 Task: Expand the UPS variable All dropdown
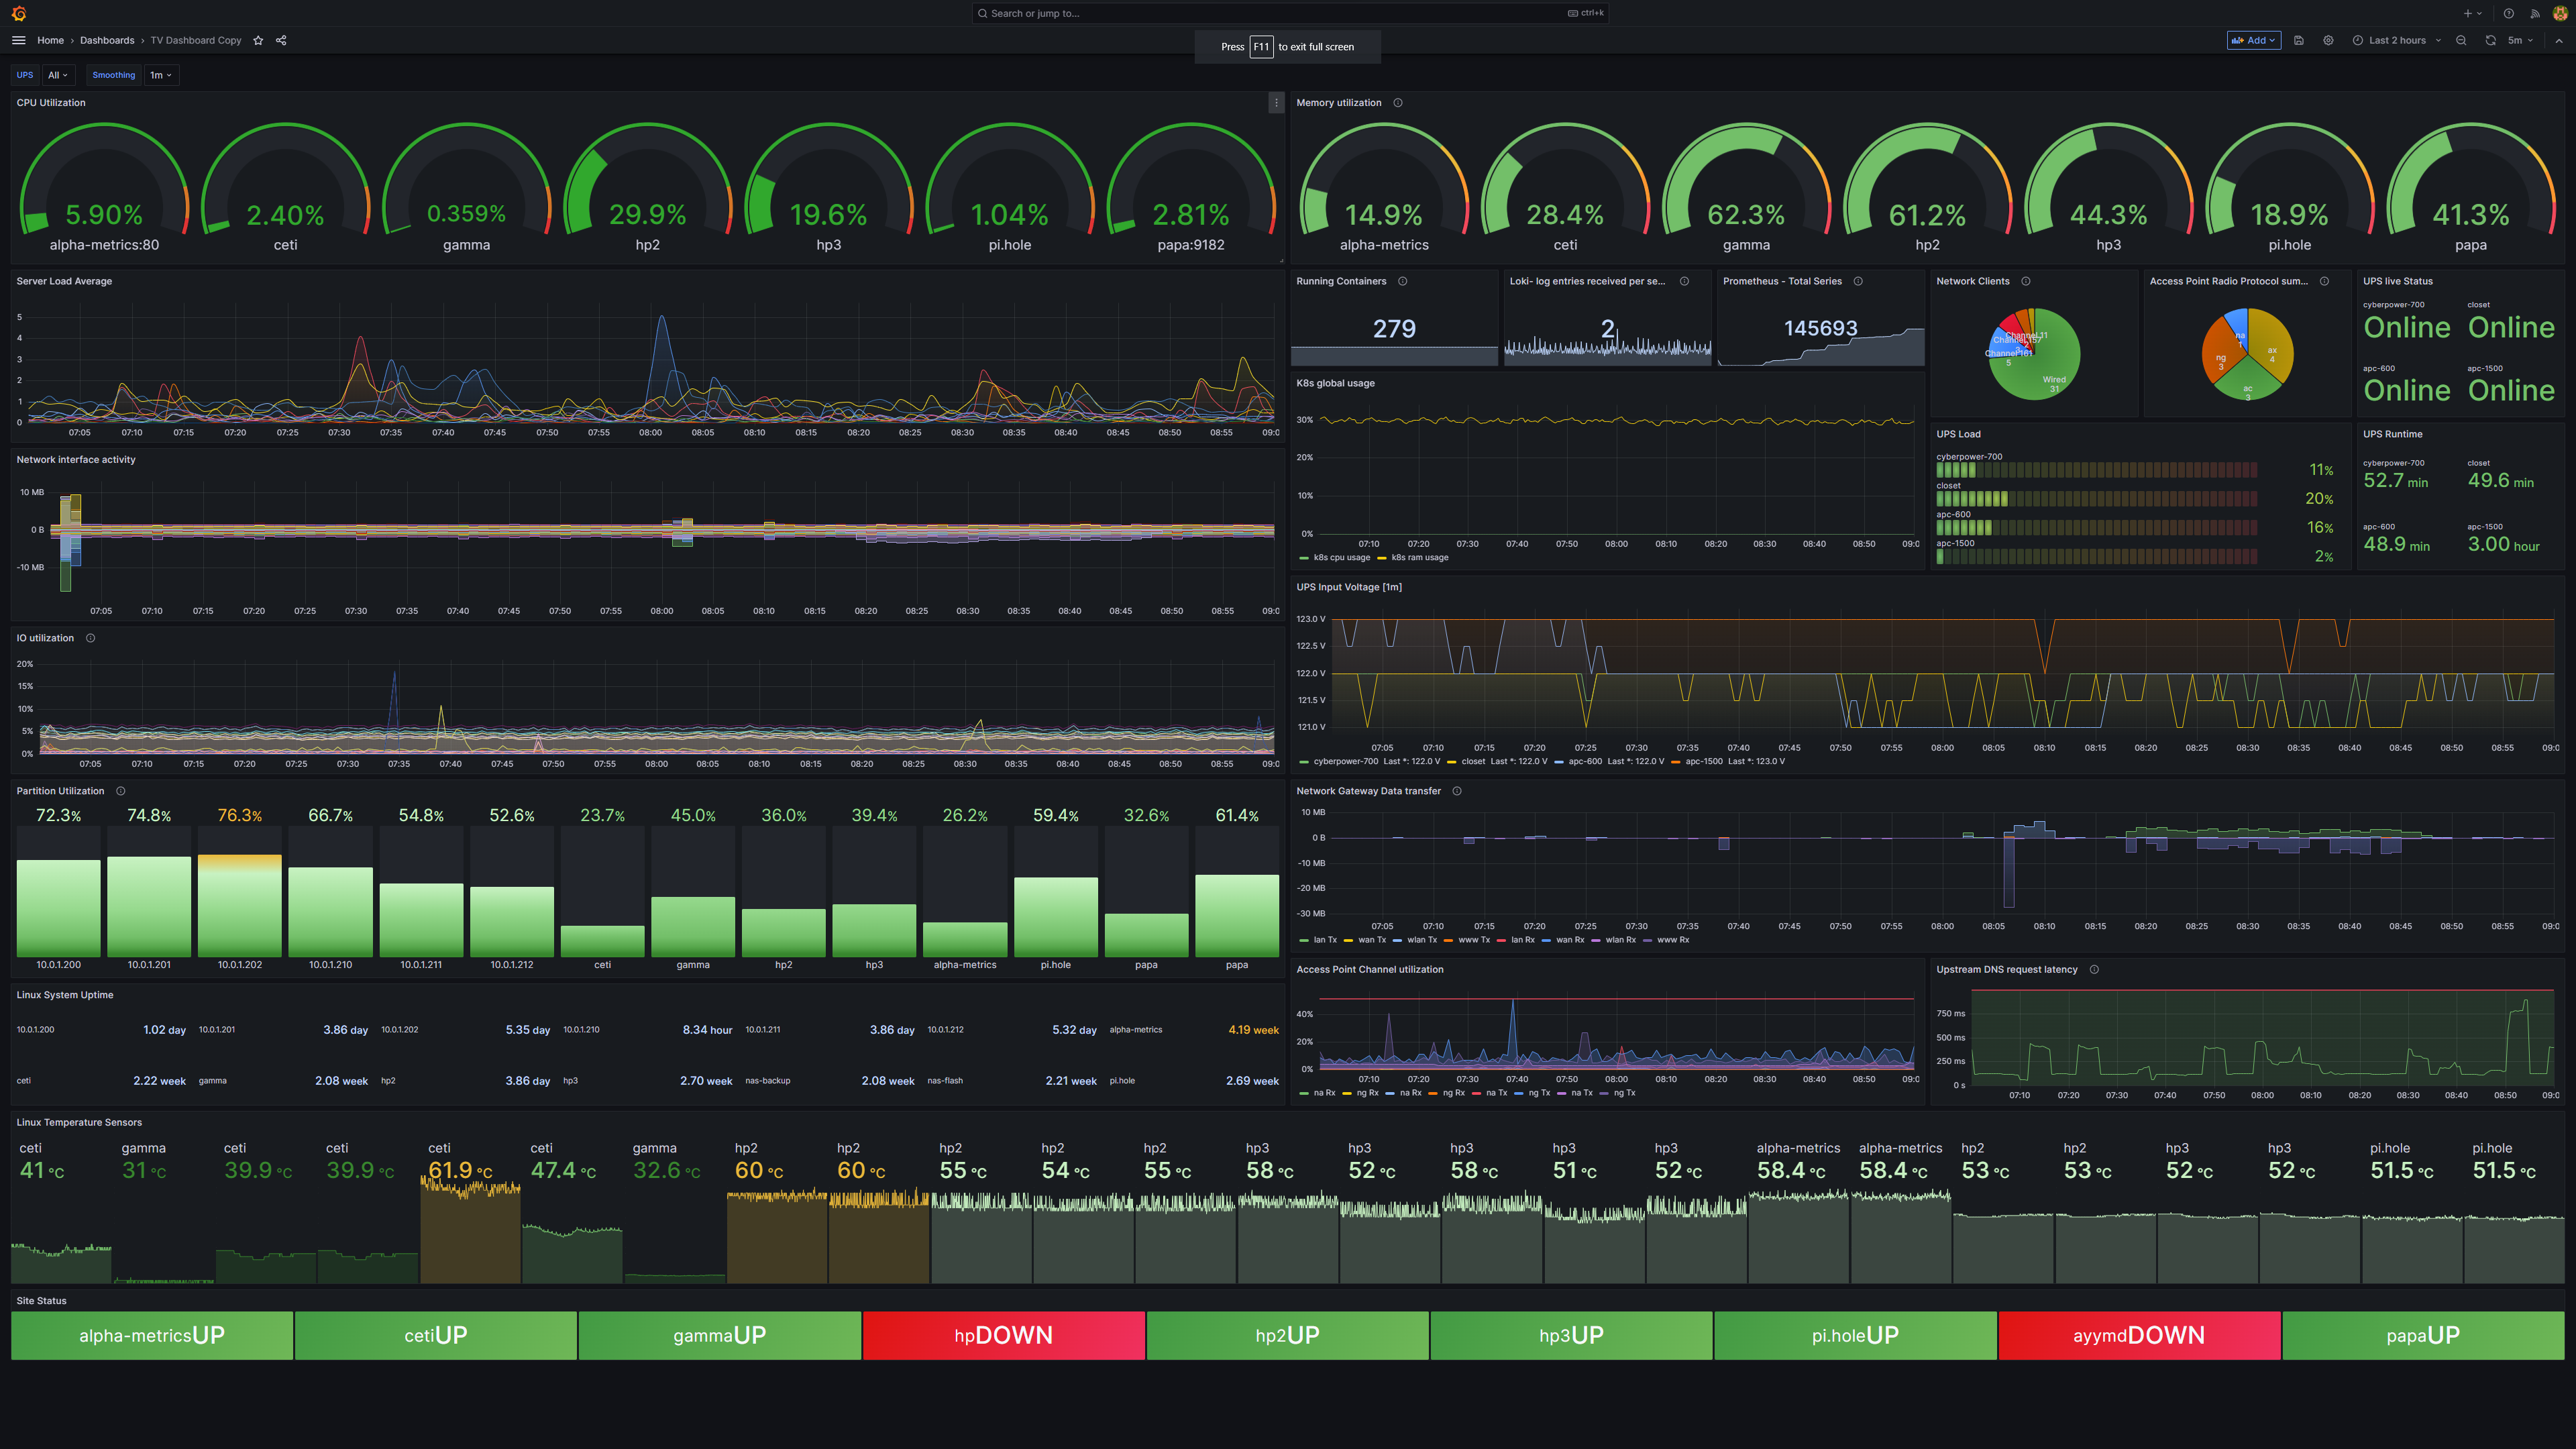pyautogui.click(x=58, y=75)
